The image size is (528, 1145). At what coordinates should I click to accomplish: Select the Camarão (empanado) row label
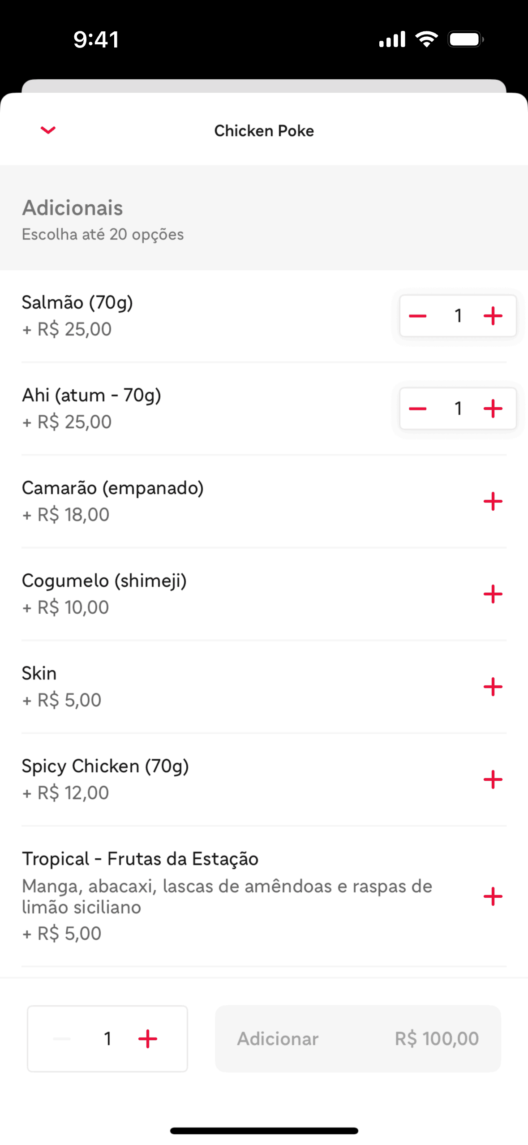coord(113,488)
